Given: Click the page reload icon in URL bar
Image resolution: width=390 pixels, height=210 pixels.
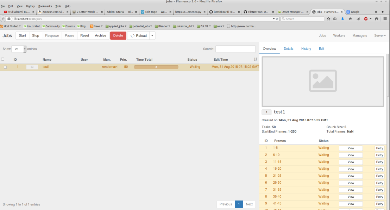Looking at the screenshot, I should pyautogui.click(x=277, y=19).
